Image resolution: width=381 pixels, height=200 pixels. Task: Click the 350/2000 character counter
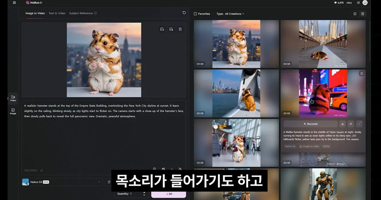[30, 170]
